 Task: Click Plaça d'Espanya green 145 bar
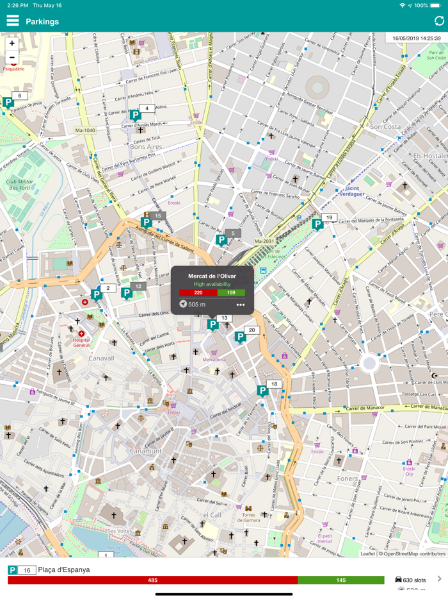click(x=341, y=580)
